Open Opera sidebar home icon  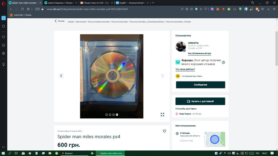(x=3, y=18)
